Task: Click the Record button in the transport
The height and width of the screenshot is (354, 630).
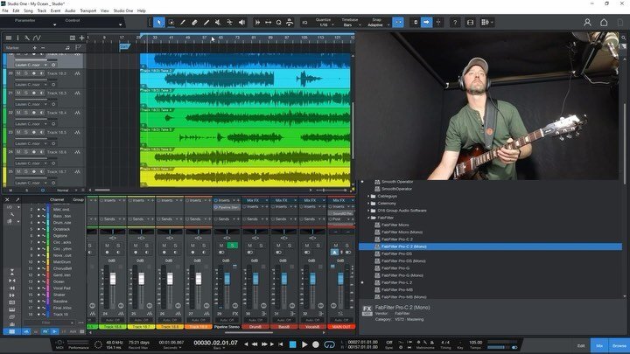Action: click(x=315, y=344)
